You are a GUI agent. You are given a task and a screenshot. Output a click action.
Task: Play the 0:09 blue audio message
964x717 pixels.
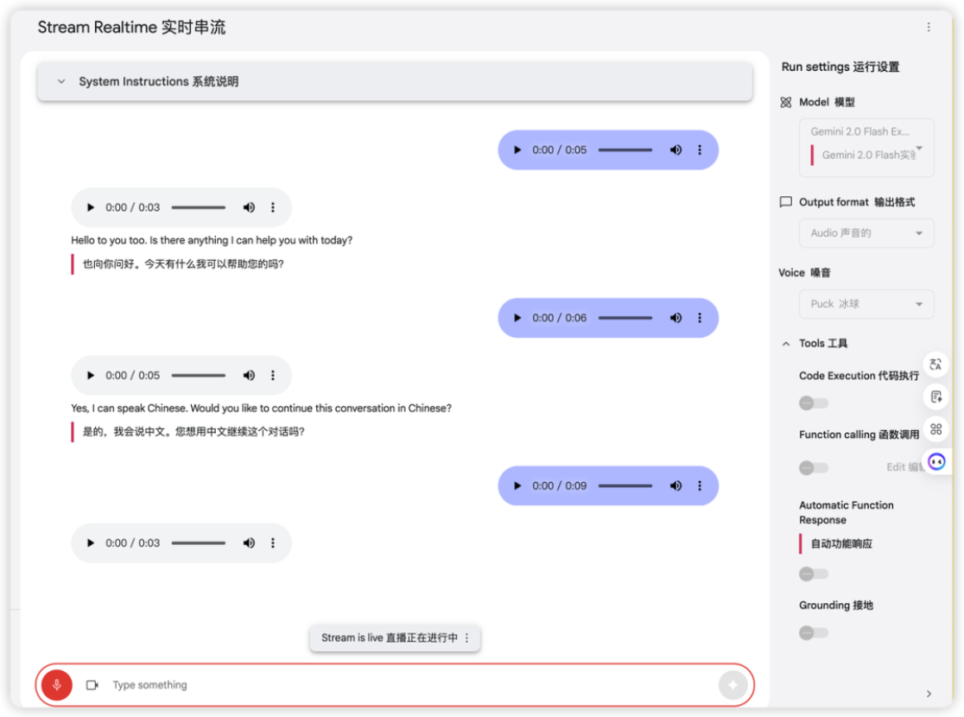[x=517, y=485]
